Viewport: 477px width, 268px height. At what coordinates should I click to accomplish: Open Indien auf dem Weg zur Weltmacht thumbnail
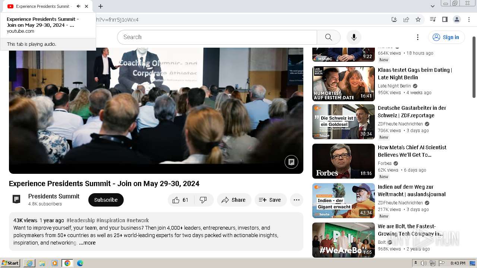click(x=344, y=201)
